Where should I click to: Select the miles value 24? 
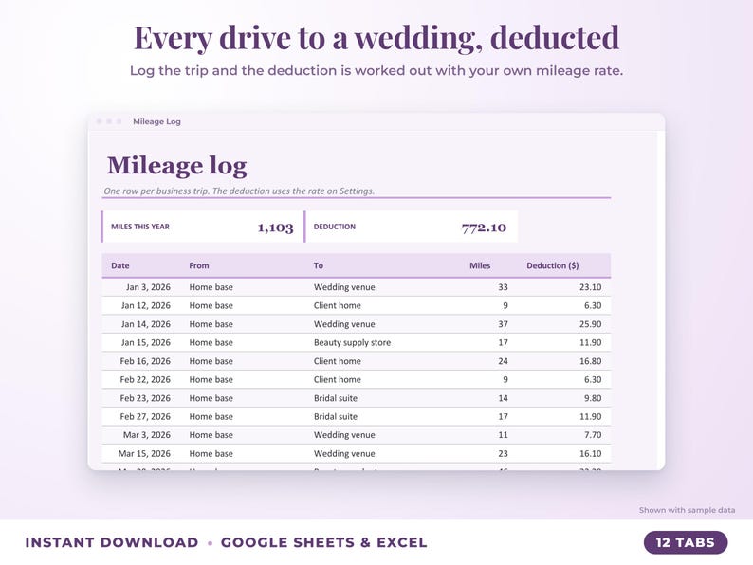503,361
